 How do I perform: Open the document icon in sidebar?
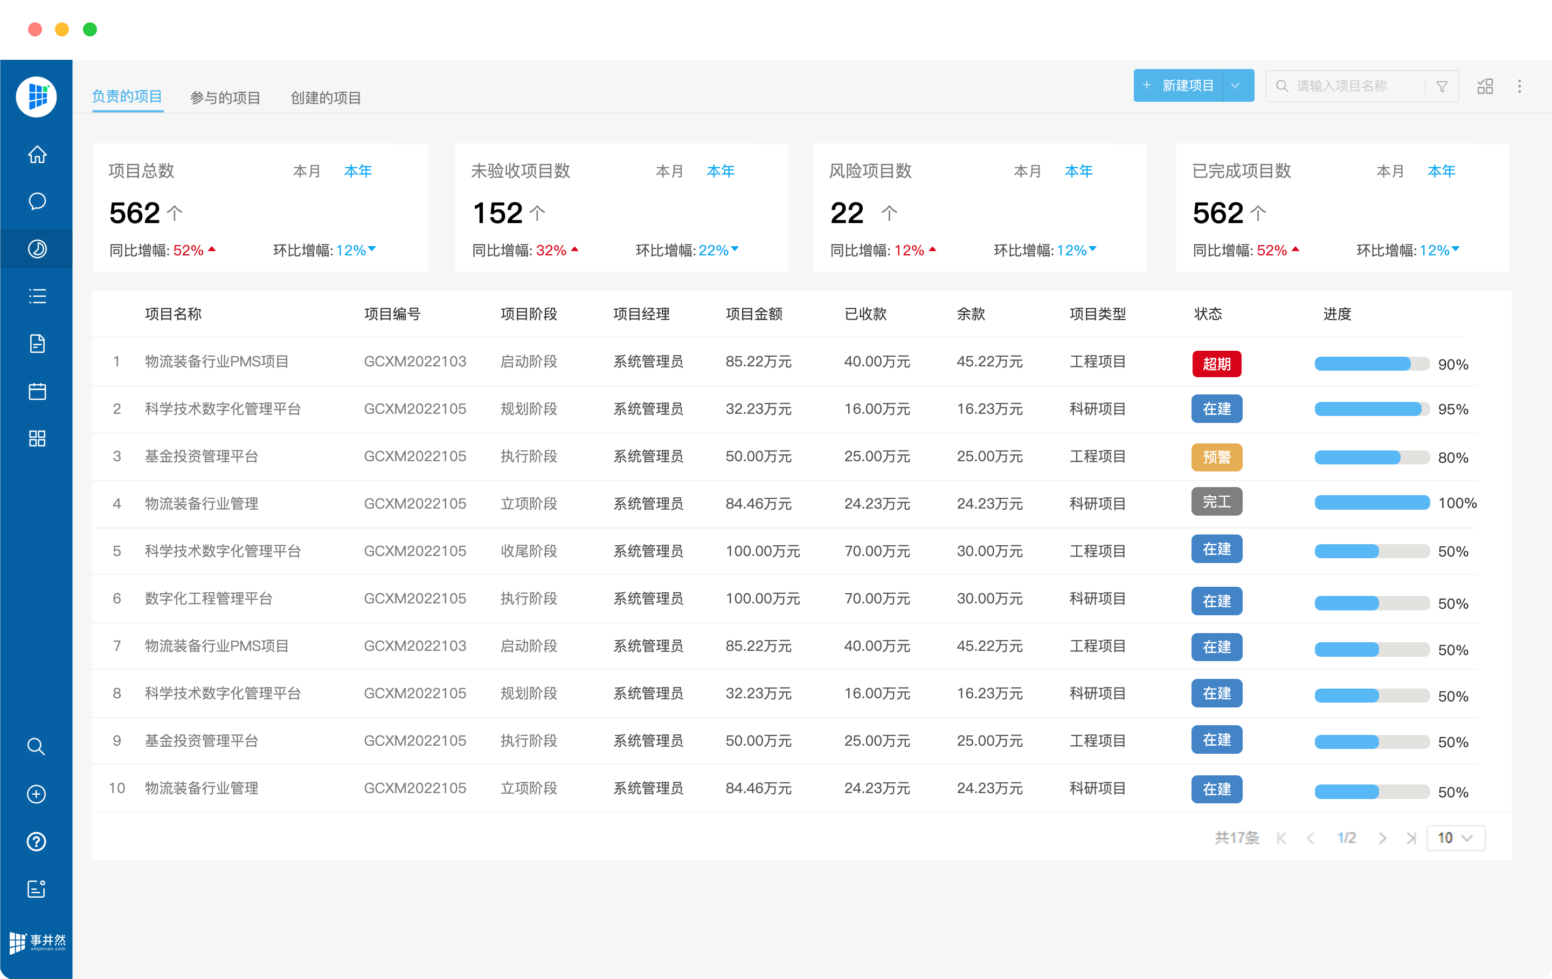coord(37,344)
